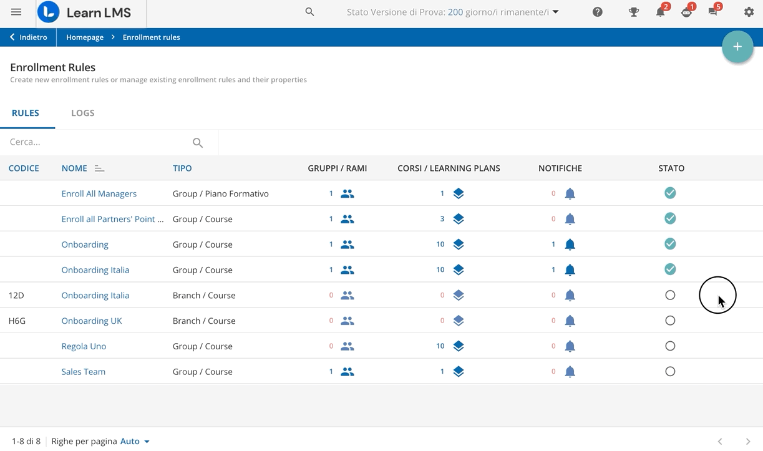Click groups icon for Sales Team
Image resolution: width=763 pixels, height=451 pixels.
pyautogui.click(x=347, y=372)
